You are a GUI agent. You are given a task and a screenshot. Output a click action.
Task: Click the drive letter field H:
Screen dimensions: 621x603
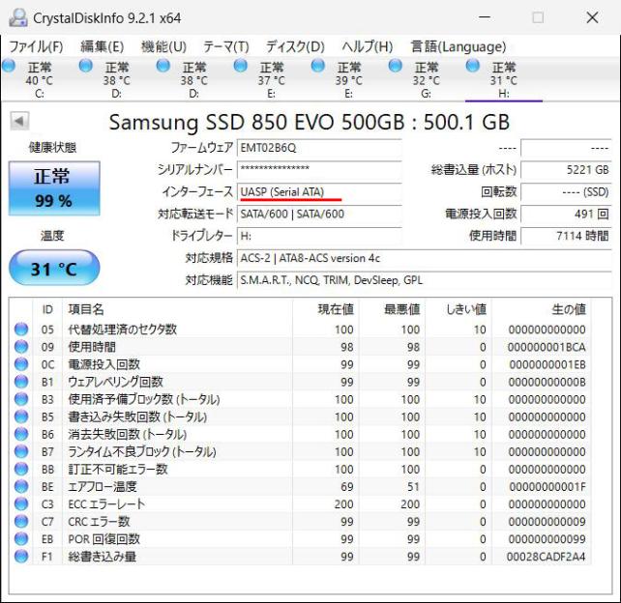tap(319, 236)
